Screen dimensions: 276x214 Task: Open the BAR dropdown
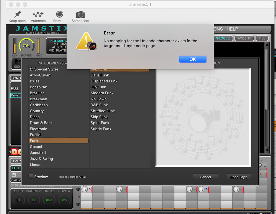[16, 161]
